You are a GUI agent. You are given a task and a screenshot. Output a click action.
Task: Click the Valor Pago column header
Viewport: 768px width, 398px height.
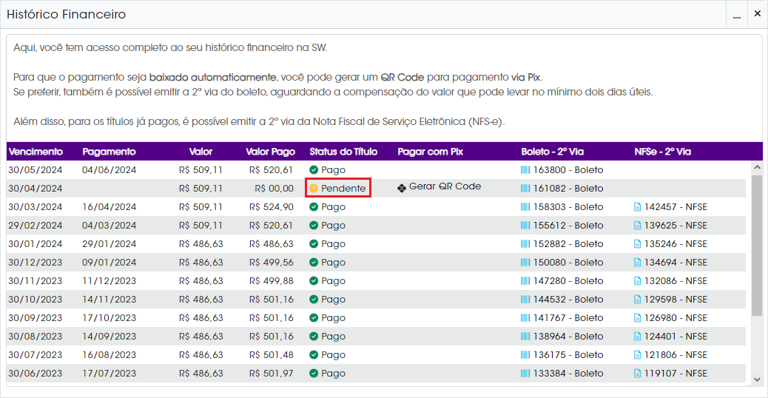click(x=270, y=152)
